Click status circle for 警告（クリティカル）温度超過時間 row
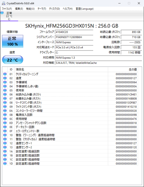Screen dimensions: 144x187 coord(5,139)
